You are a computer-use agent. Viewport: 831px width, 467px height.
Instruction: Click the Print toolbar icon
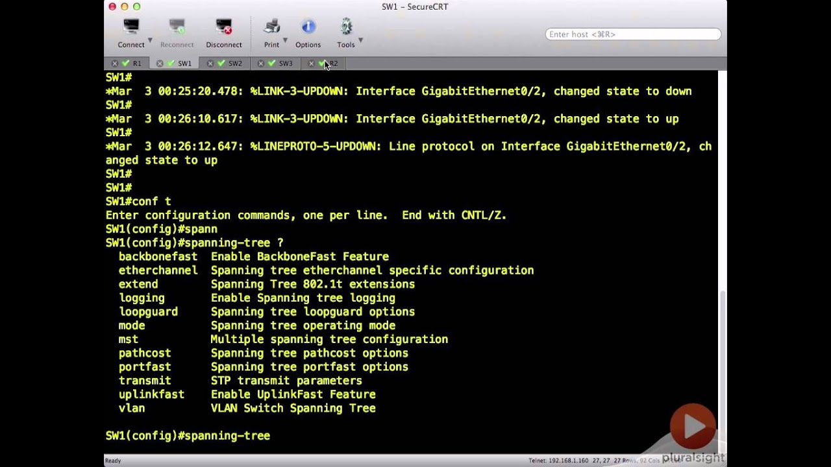271,27
